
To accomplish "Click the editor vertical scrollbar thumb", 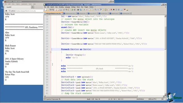I will (x=165, y=38).
